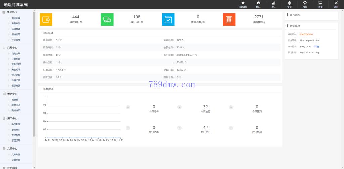344x169 pixels.
Task: Open 商品列表 in the sidebar
Action: [16, 18]
